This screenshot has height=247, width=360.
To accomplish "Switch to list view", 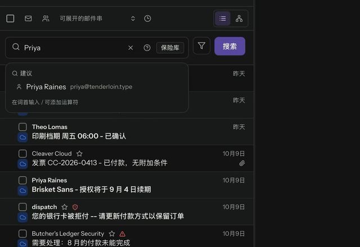I will pos(223,19).
